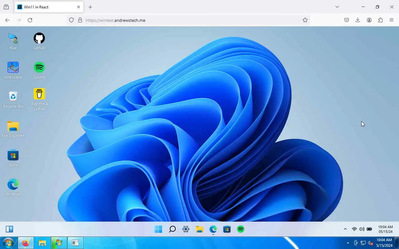Go back in Firefox

(x=7, y=20)
